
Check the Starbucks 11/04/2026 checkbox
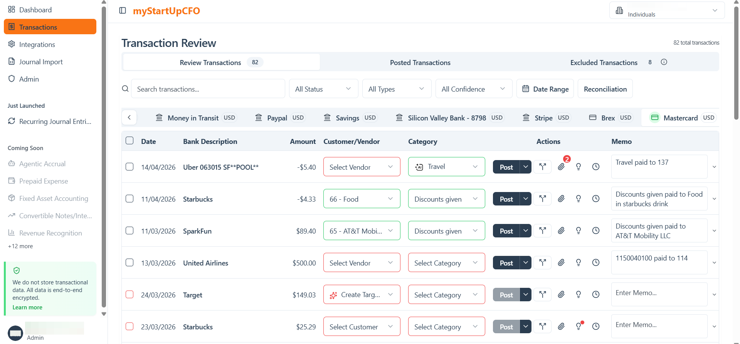(x=129, y=199)
